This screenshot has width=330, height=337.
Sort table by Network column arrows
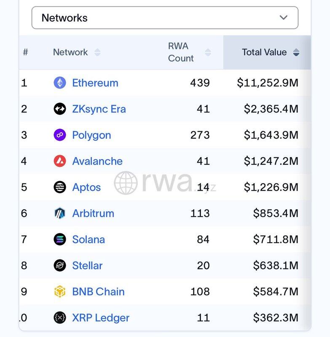(97, 52)
